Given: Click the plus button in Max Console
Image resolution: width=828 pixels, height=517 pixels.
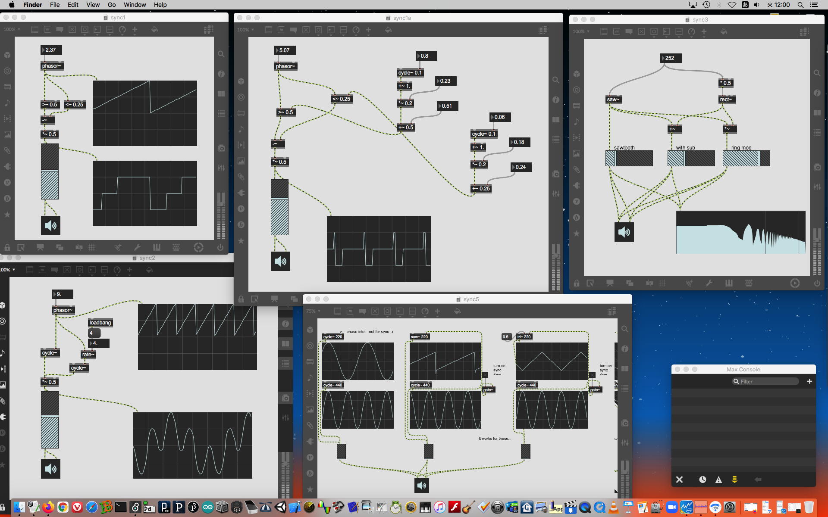Looking at the screenshot, I should pyautogui.click(x=809, y=381).
